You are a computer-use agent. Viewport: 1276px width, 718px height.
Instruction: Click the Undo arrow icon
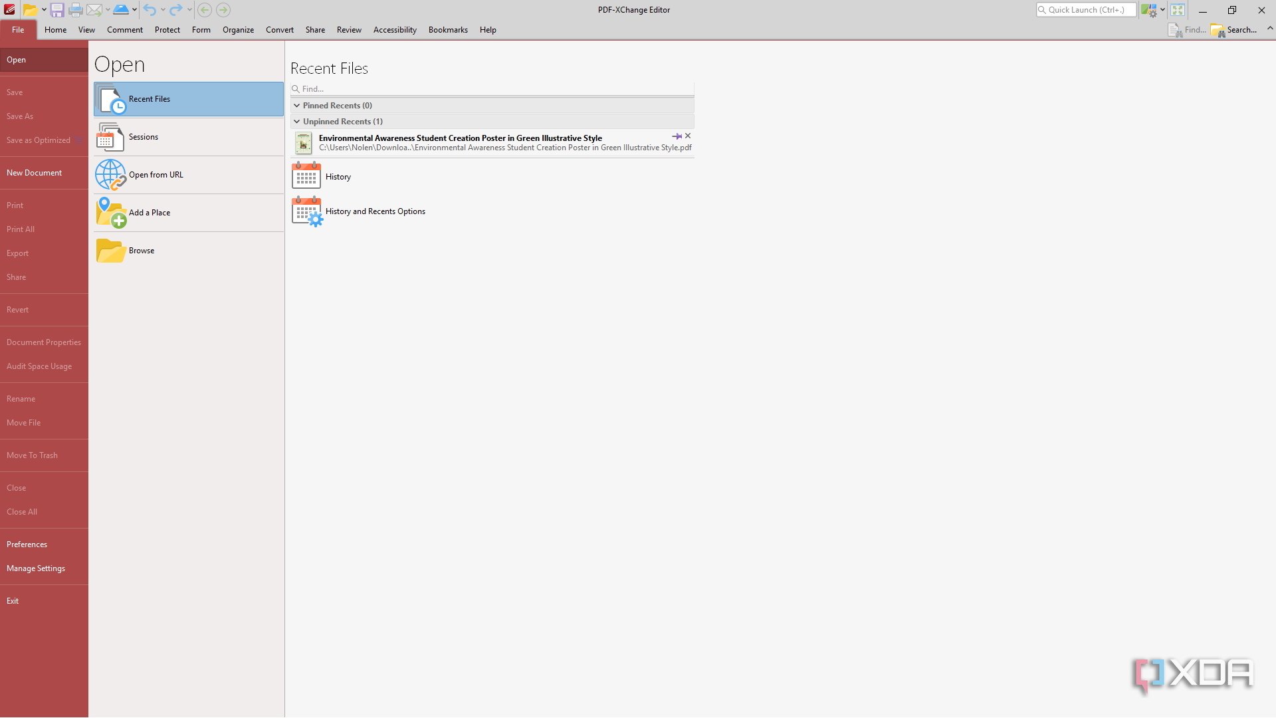click(149, 10)
